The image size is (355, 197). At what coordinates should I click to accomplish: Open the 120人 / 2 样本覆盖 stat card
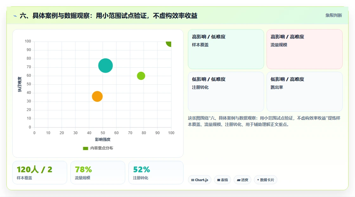(40, 173)
